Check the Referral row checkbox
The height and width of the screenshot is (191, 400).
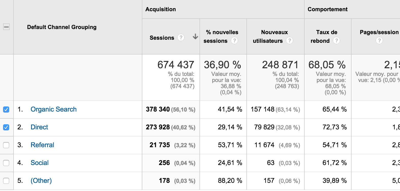point(6,145)
